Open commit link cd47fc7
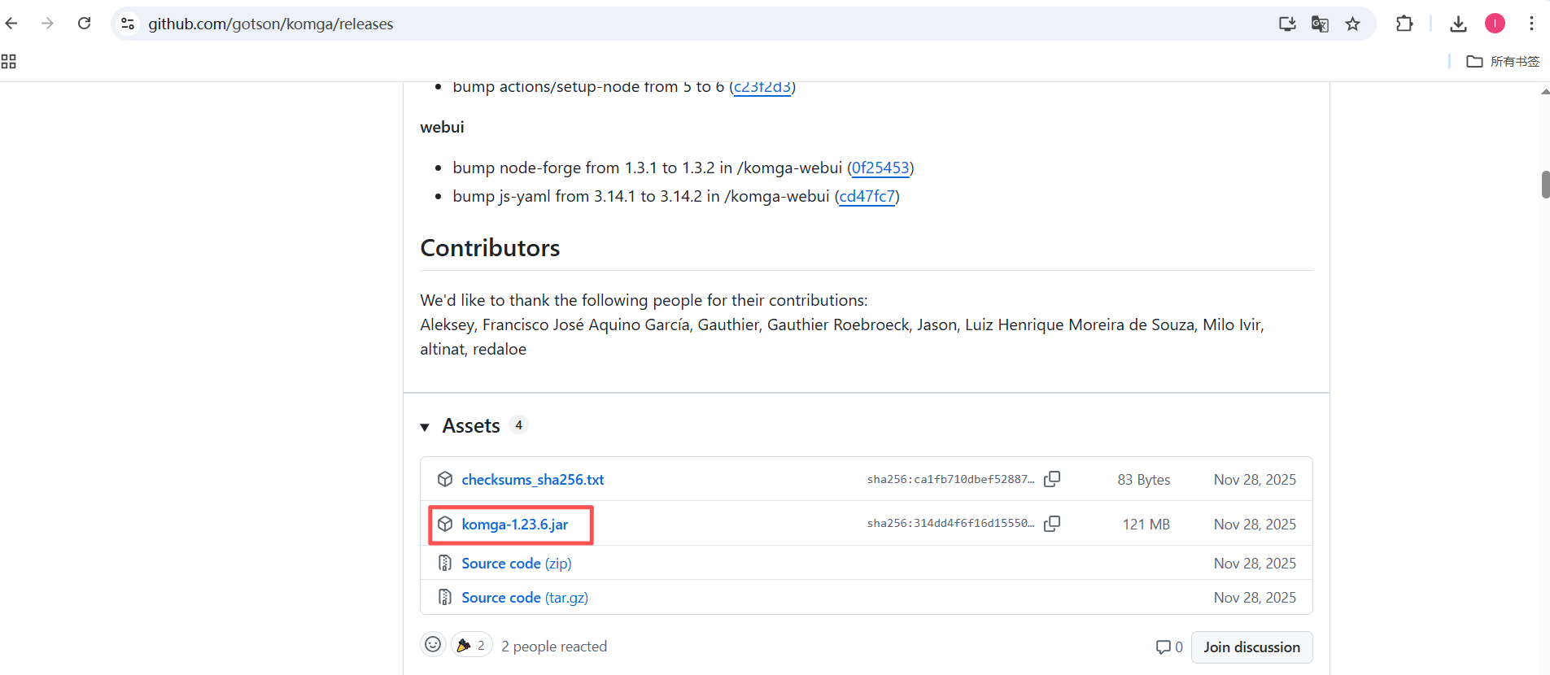The width and height of the screenshot is (1550, 675). (867, 196)
